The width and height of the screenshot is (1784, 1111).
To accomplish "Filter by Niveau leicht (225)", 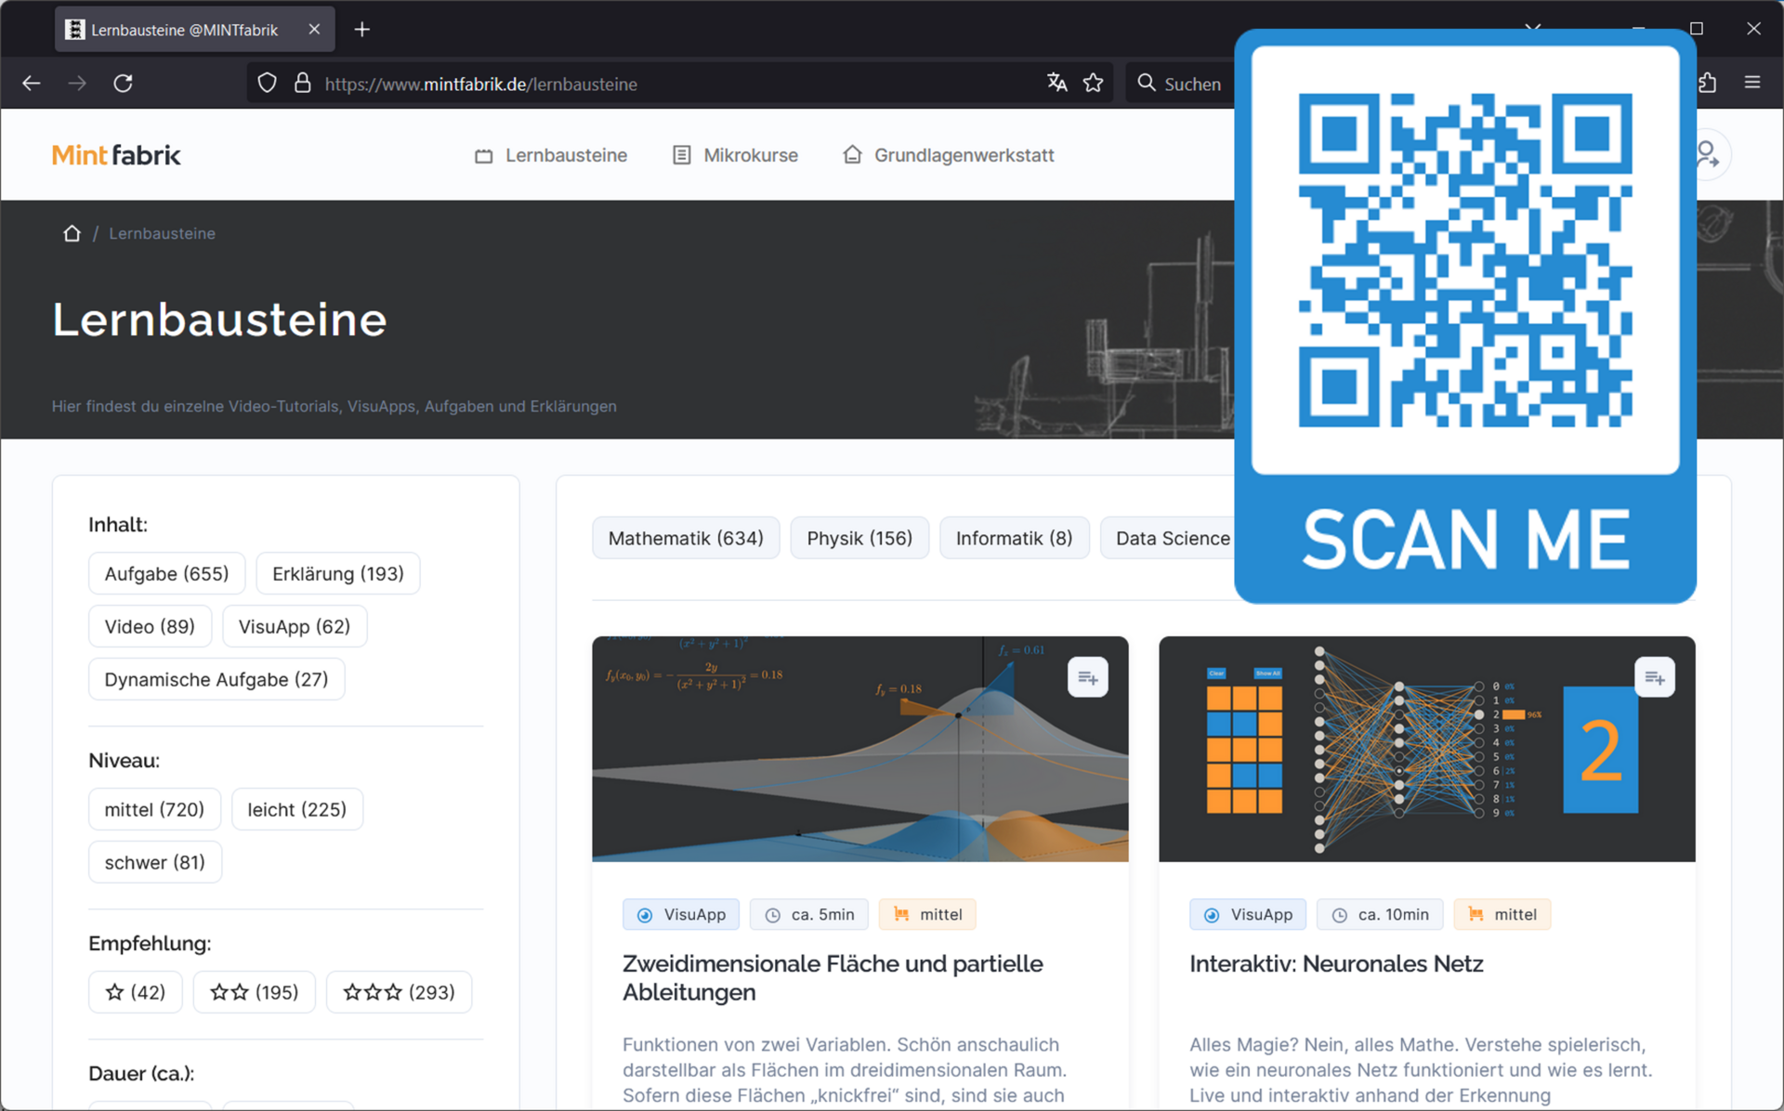I will tap(296, 810).
